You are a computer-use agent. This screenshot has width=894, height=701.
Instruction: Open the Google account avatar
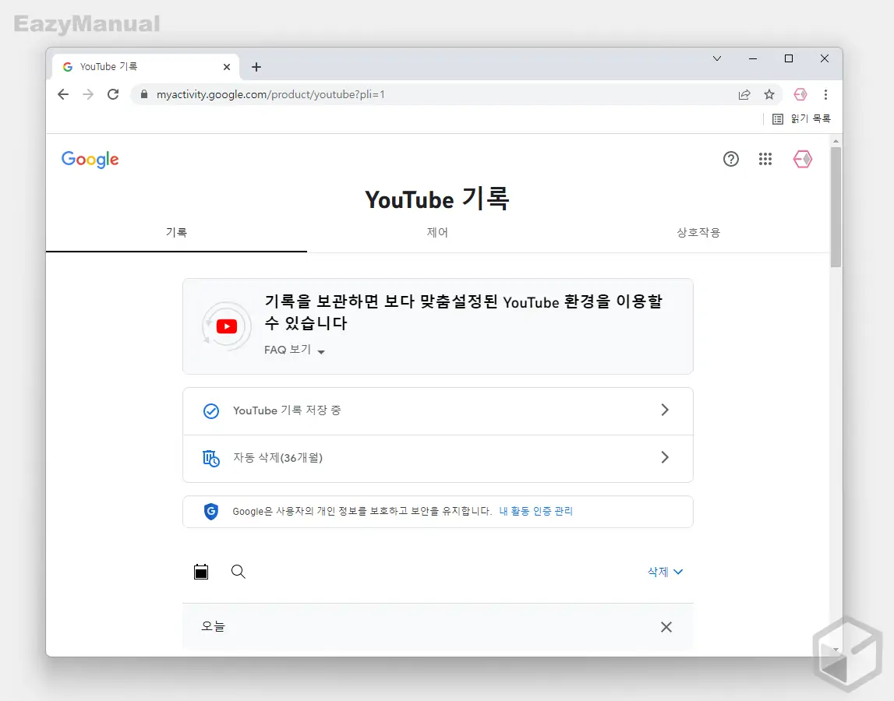tap(802, 159)
